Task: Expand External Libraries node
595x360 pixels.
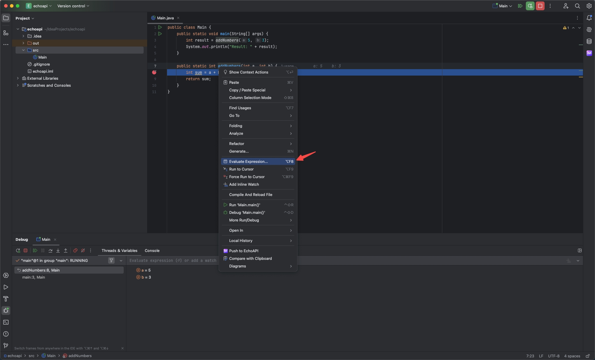Action: (18, 78)
